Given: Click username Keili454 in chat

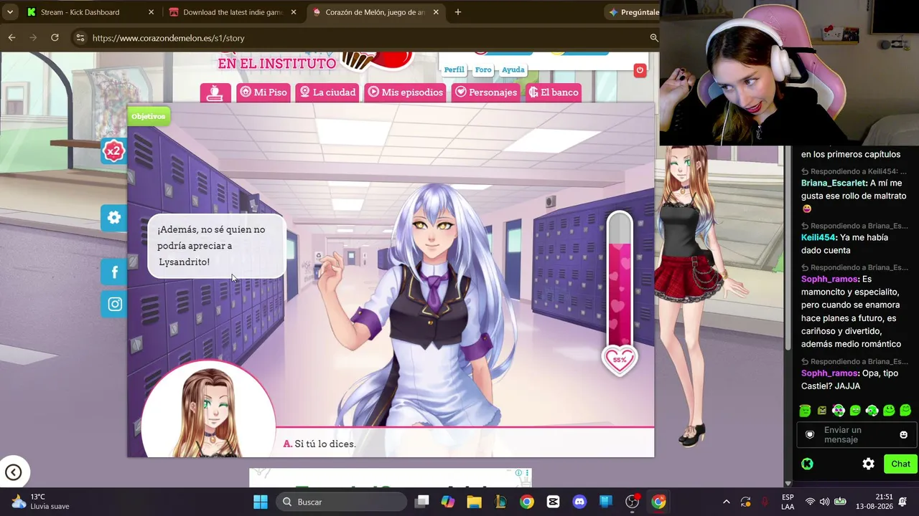Looking at the screenshot, I should 819,237.
